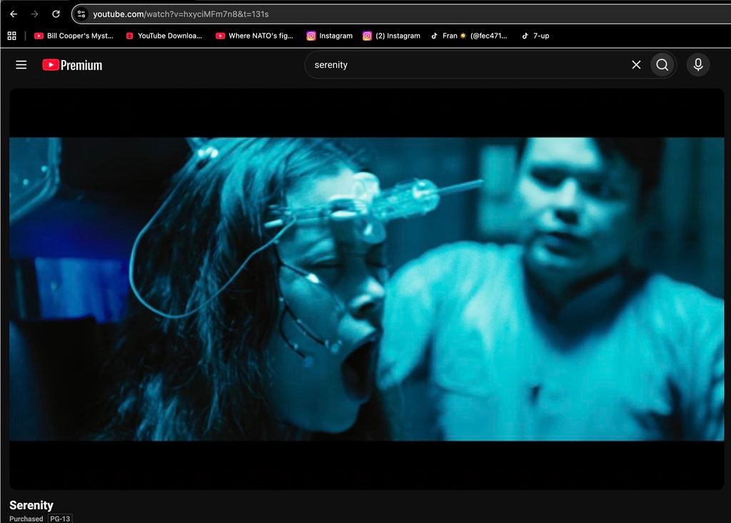Open the Bill Cooper's Myst... bookmark

(74, 36)
